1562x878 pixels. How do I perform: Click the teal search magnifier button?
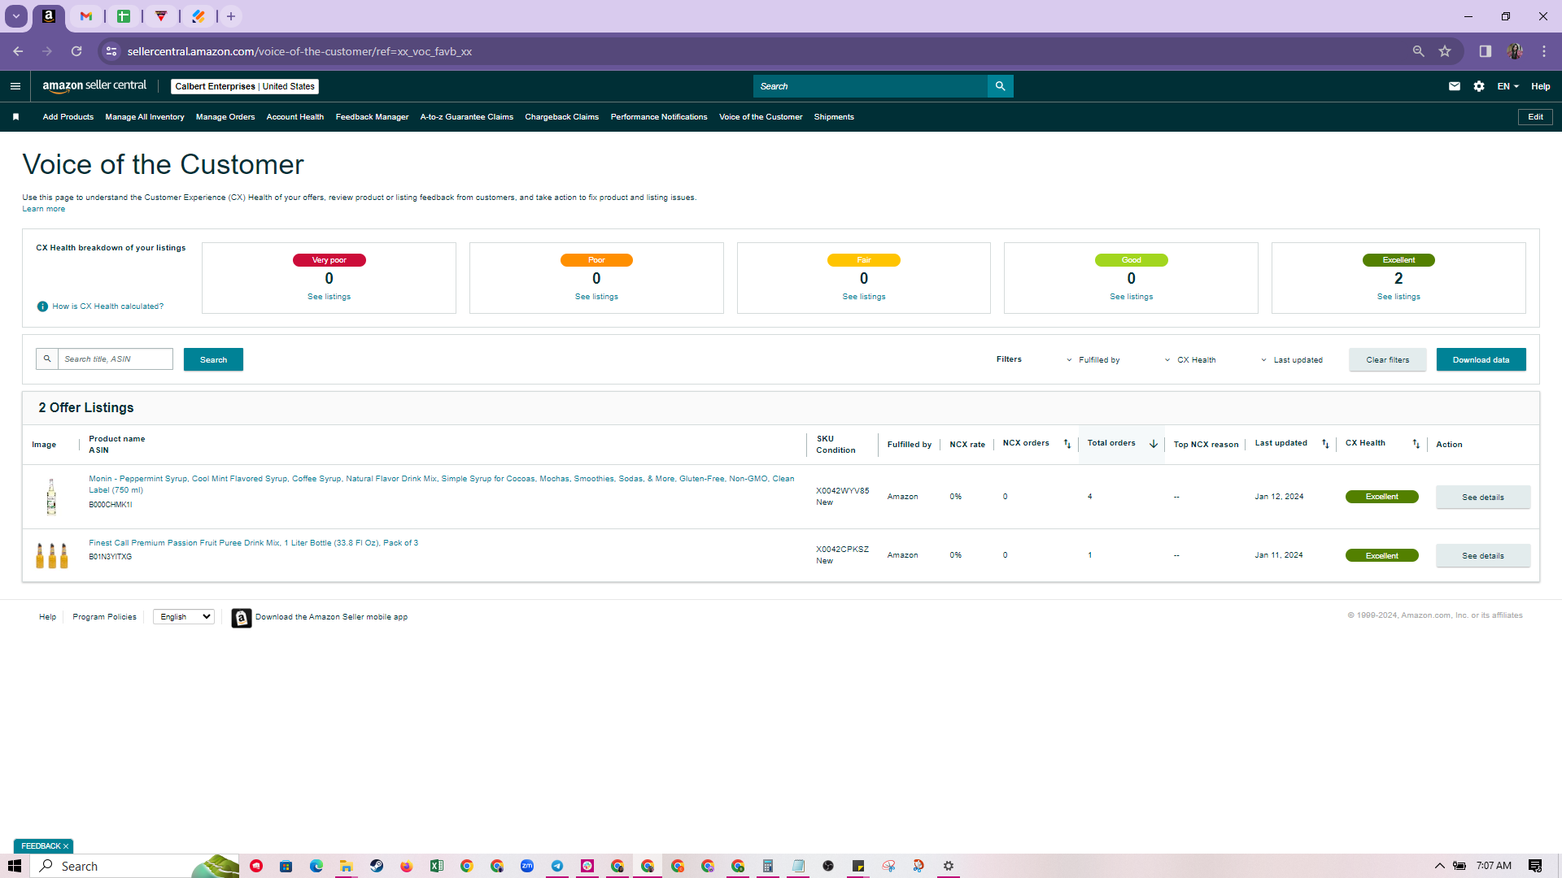point(1000,86)
